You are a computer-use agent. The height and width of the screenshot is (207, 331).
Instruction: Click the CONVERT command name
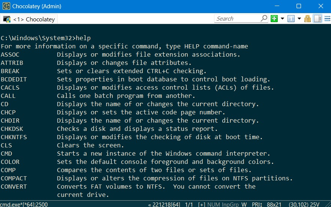[14, 186]
